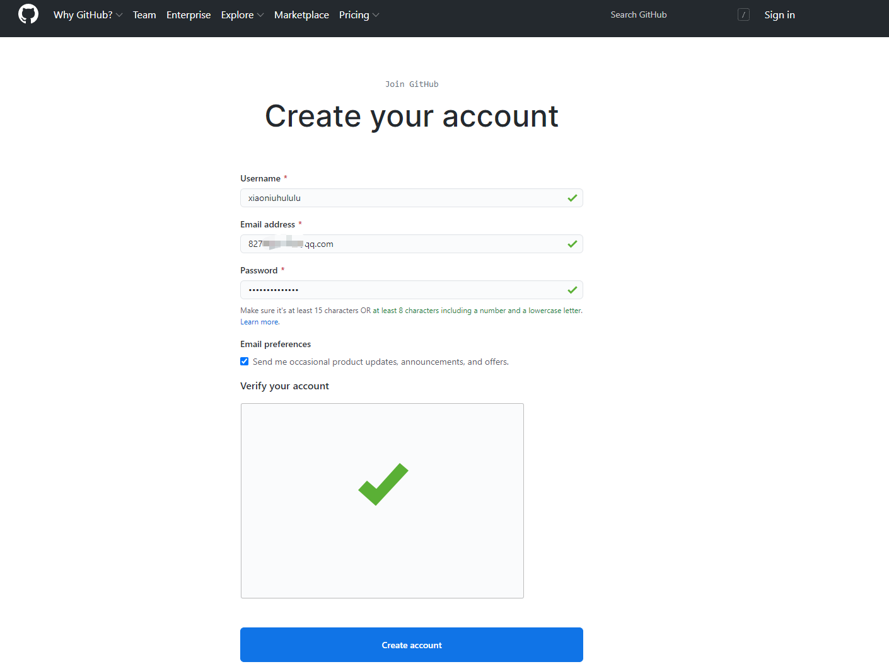Click the 'Email address' field label
The height and width of the screenshot is (669, 889).
pyautogui.click(x=267, y=224)
